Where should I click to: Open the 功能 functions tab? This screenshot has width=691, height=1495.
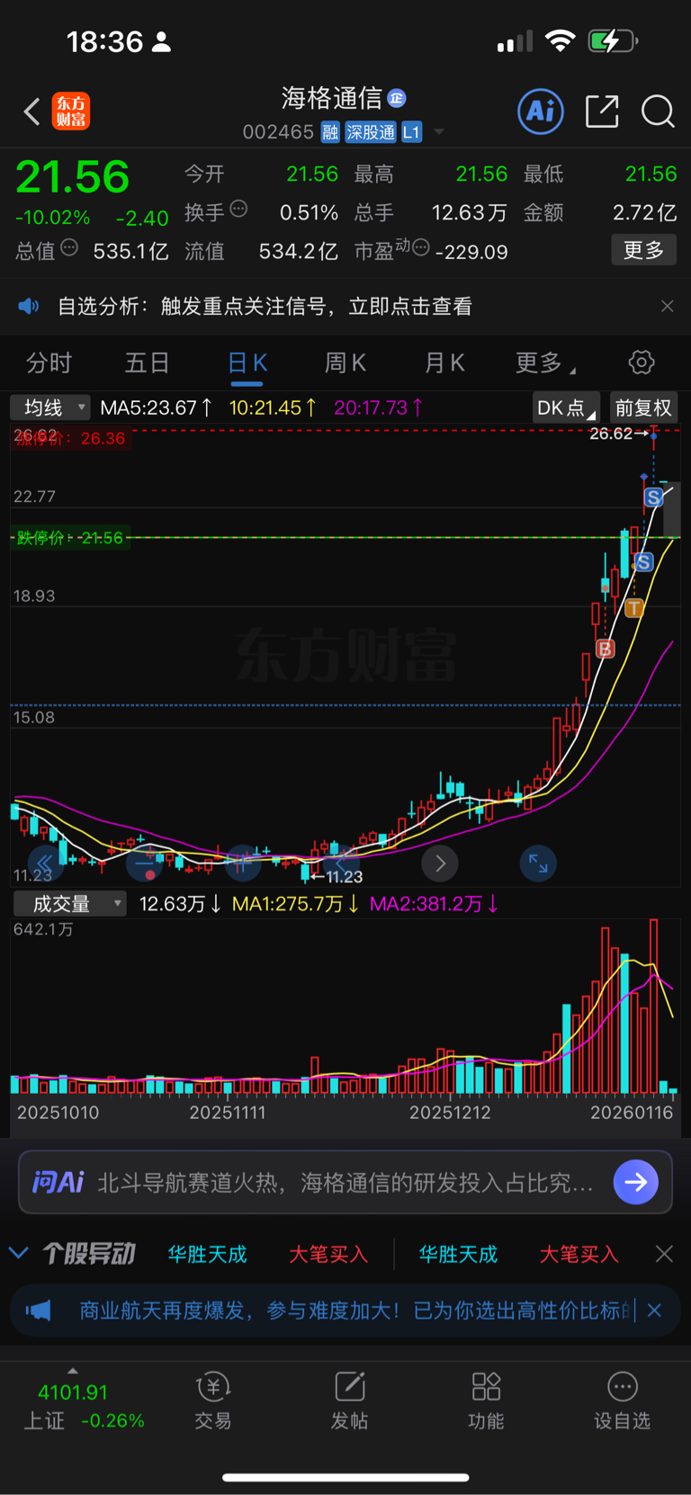[x=486, y=1401]
